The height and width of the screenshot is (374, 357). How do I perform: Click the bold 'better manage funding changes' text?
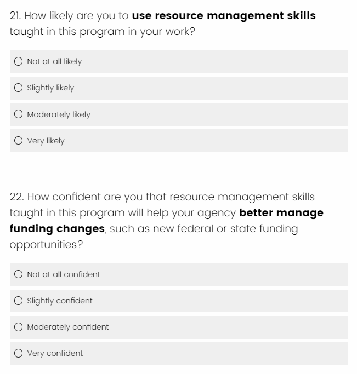(281, 212)
